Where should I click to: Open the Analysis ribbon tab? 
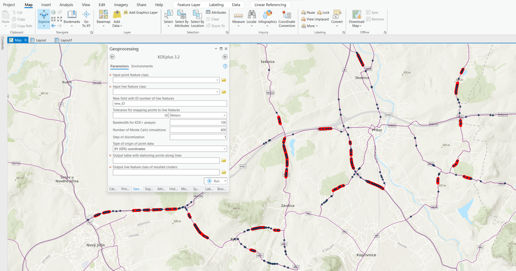click(66, 5)
